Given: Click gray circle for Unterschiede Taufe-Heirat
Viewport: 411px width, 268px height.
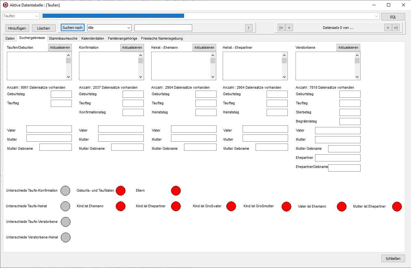Looking at the screenshot, I should click(x=66, y=206).
